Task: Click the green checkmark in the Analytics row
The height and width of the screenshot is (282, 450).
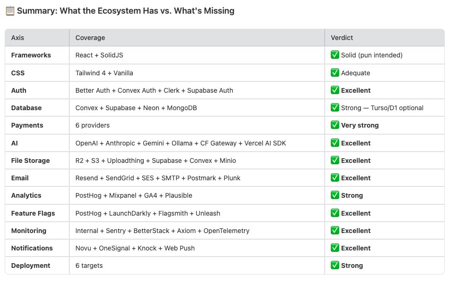Action: 335,195
